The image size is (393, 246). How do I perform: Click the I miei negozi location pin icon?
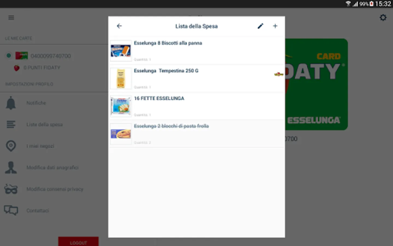tap(11, 146)
